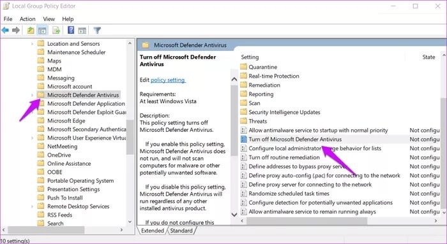This screenshot has width=447, height=244.
Task: Switch to the Standard tab
Action: (181, 231)
